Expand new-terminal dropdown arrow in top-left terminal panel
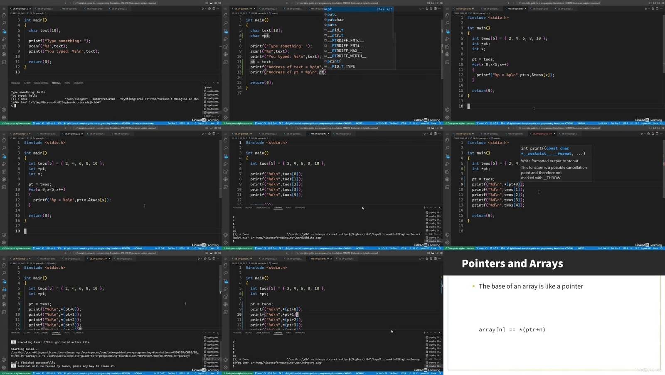This screenshot has width=665, height=375. click(205, 83)
